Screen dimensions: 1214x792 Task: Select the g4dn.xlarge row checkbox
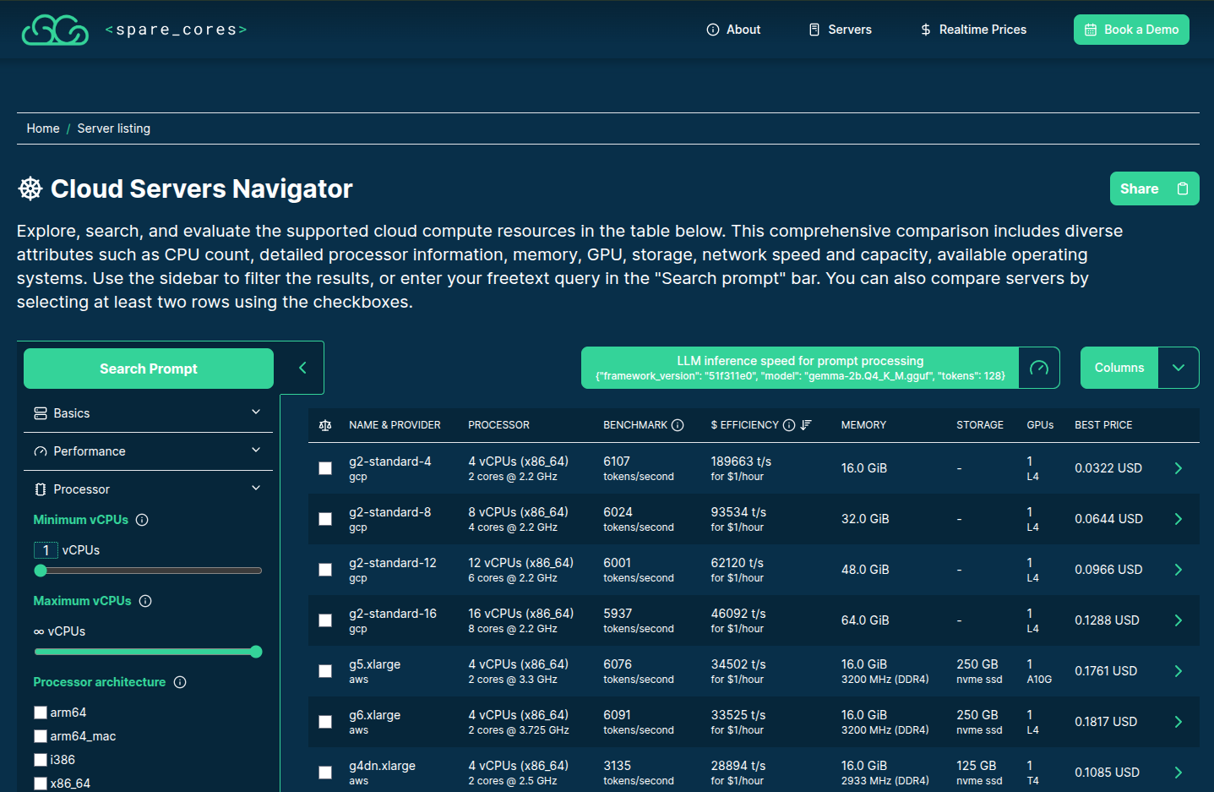325,773
